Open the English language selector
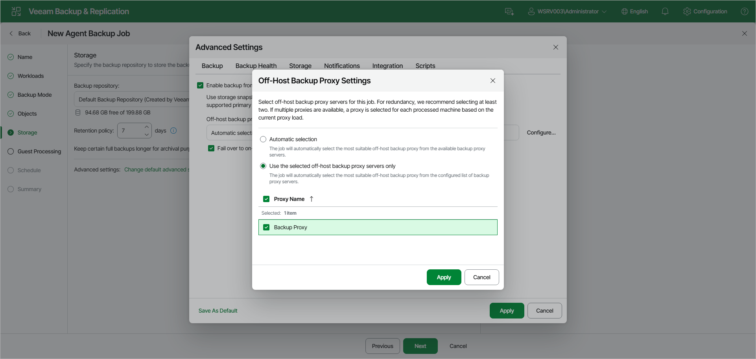756x359 pixels. pos(634,11)
